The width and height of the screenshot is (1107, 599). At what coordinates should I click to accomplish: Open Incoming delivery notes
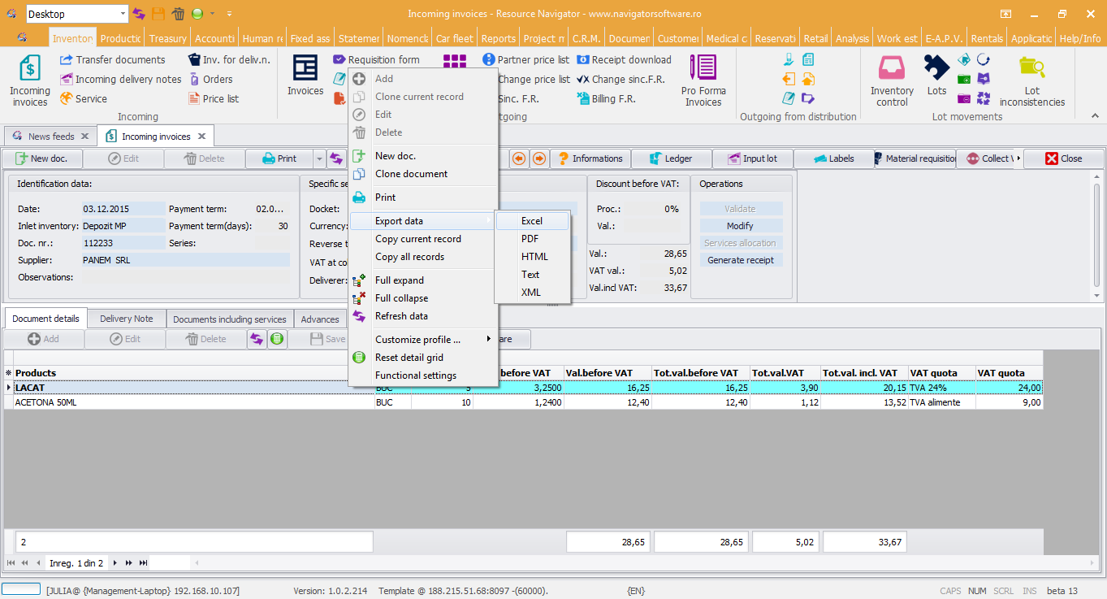120,80
